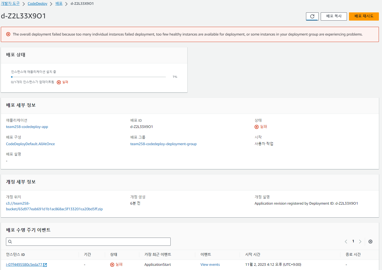The height and width of the screenshot is (270, 382).
Task: Click the 사용자 작업 initiator value
Action: click(x=264, y=144)
